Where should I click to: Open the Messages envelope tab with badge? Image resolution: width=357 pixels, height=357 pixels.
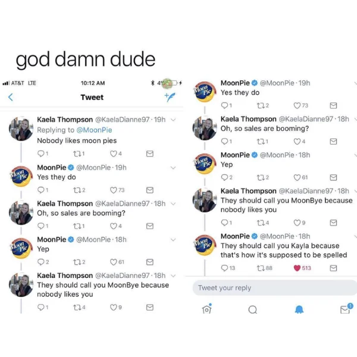(x=346, y=309)
